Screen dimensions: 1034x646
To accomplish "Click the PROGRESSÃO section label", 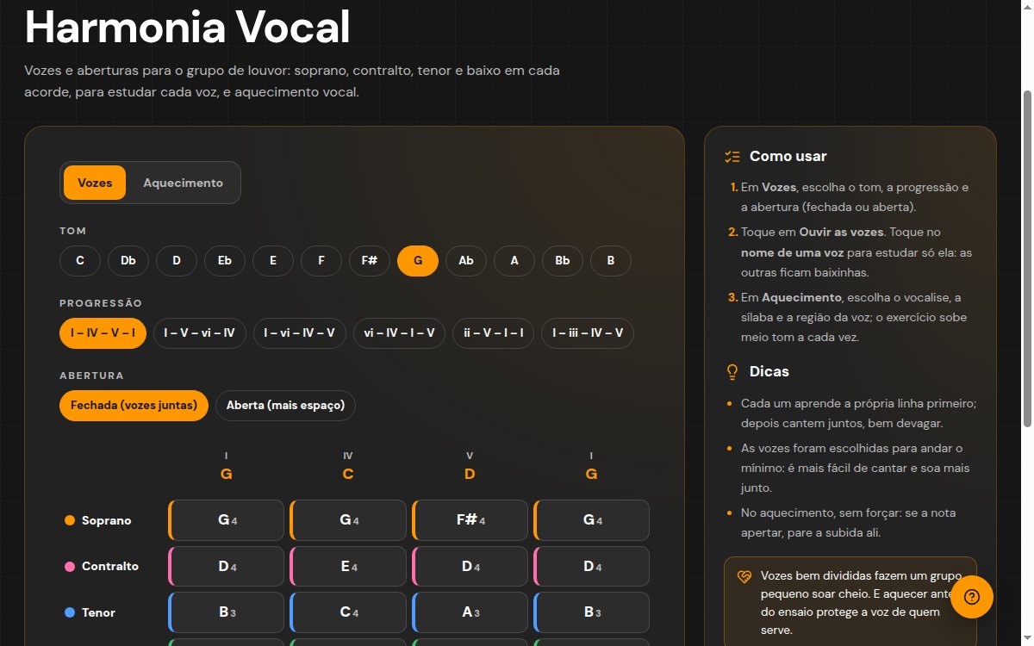I will pyautogui.click(x=101, y=303).
